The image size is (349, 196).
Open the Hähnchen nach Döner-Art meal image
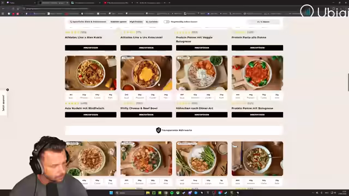coord(202,73)
